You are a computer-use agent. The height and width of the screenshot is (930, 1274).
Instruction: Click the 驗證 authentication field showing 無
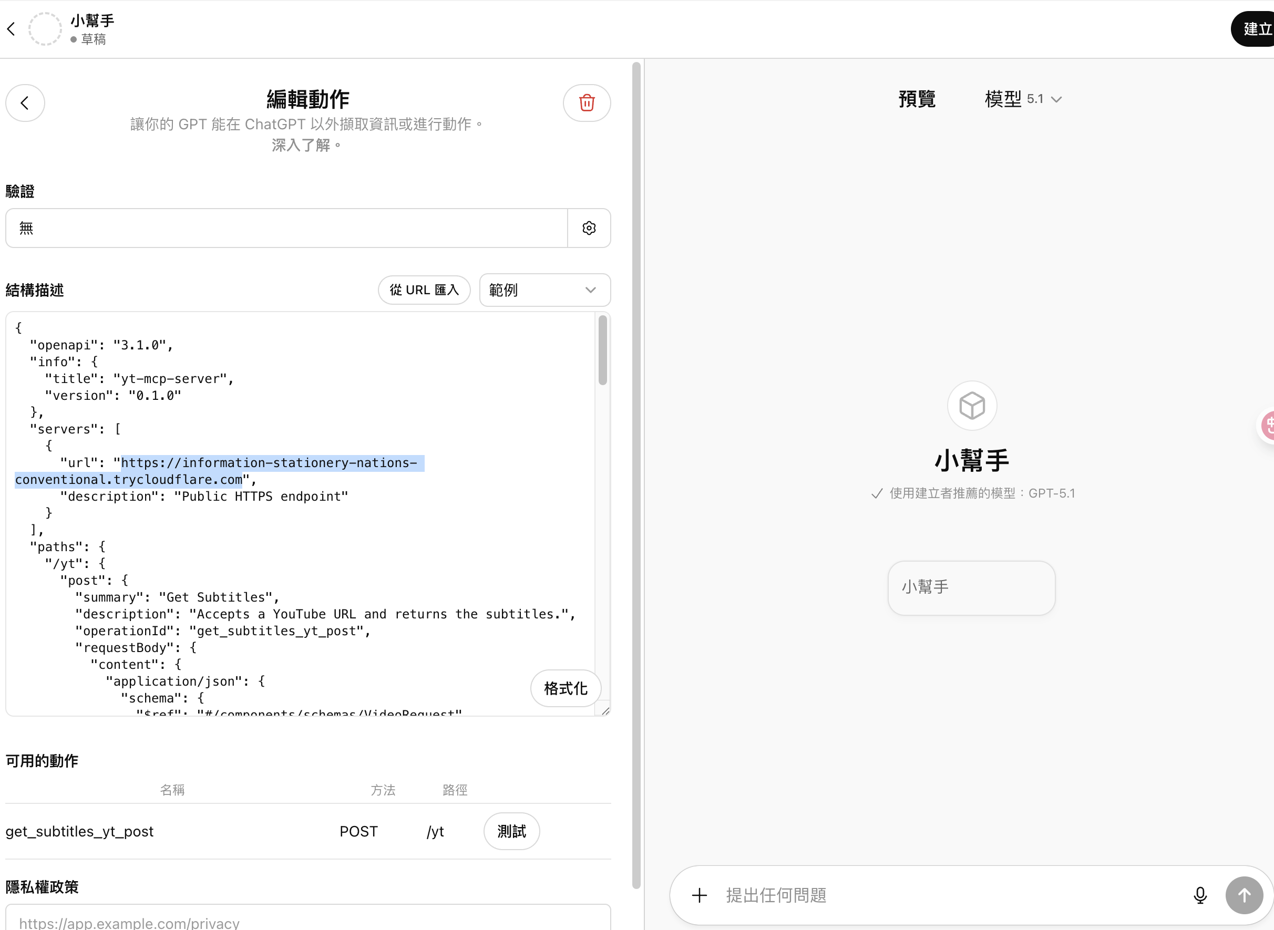click(286, 228)
